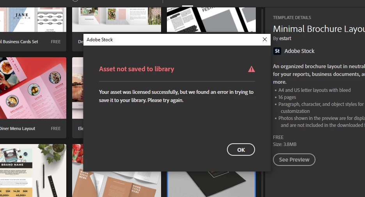The width and height of the screenshot is (365, 197).
Task: Select the Business Cards Set thumbnail
Action: tap(33, 19)
